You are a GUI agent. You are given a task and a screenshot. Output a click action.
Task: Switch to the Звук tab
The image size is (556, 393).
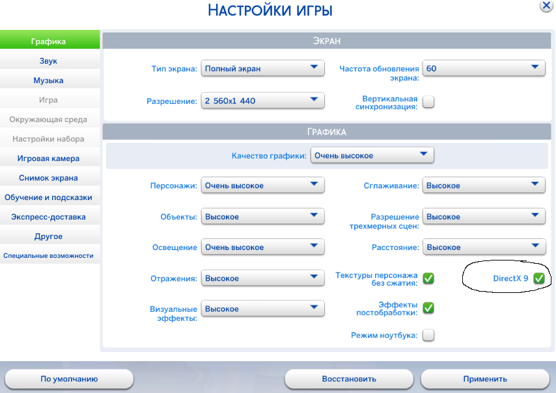click(x=49, y=61)
